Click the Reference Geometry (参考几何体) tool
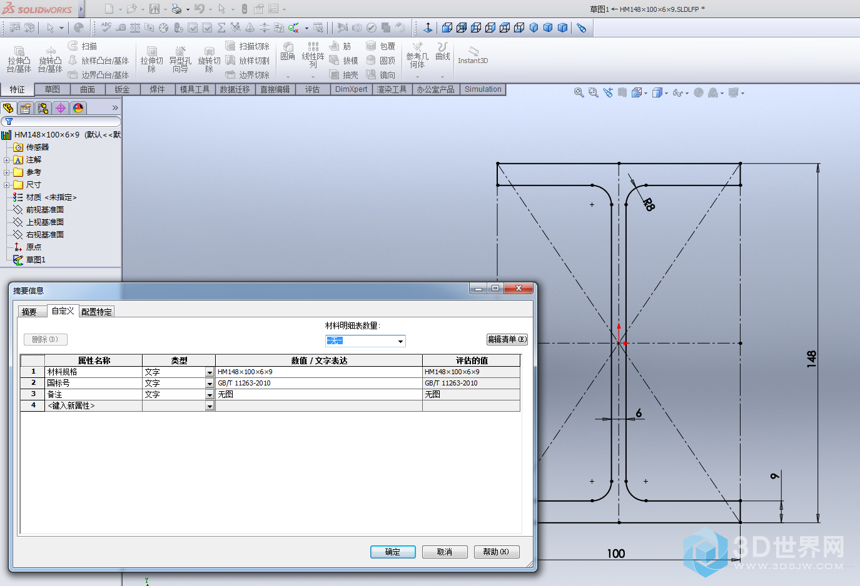The image size is (860, 586). click(x=417, y=55)
